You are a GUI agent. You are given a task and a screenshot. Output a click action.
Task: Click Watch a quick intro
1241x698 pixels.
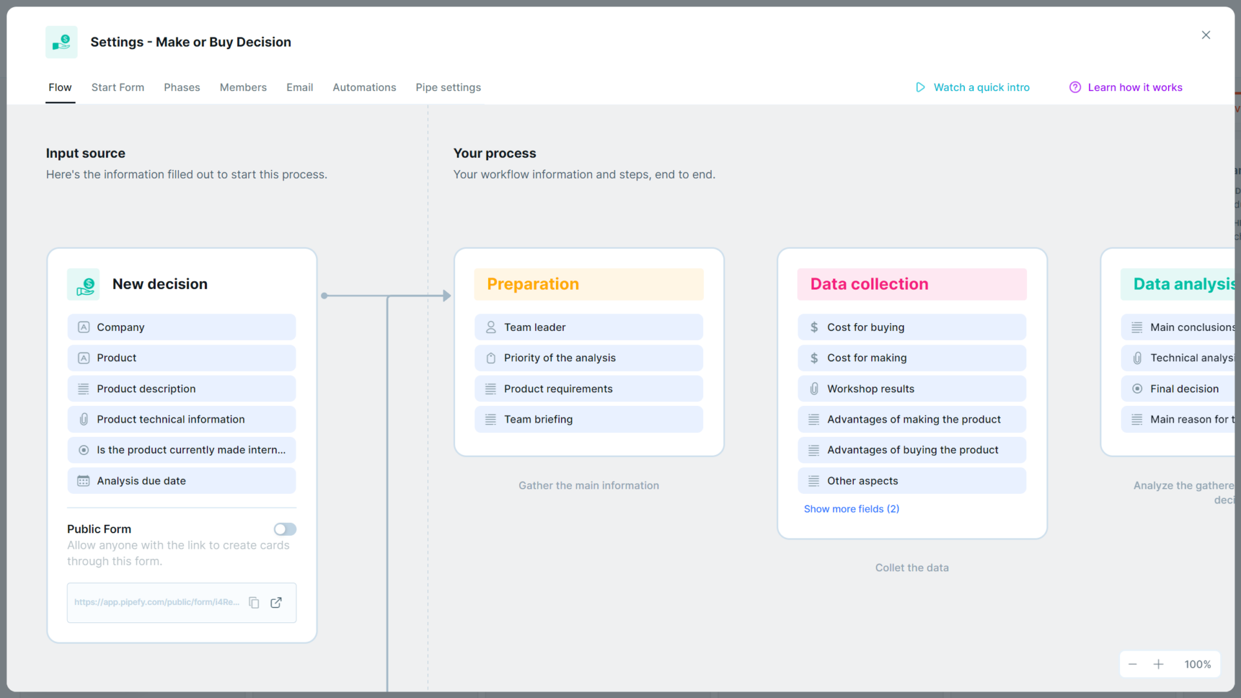[982, 87]
